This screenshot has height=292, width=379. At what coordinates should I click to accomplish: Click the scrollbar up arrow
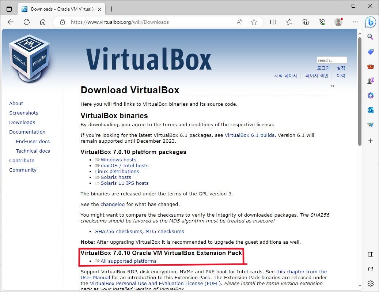(x=360, y=33)
